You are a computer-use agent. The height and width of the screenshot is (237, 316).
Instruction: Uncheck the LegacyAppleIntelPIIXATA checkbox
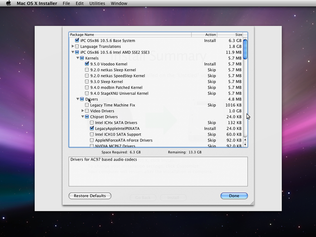point(92,128)
